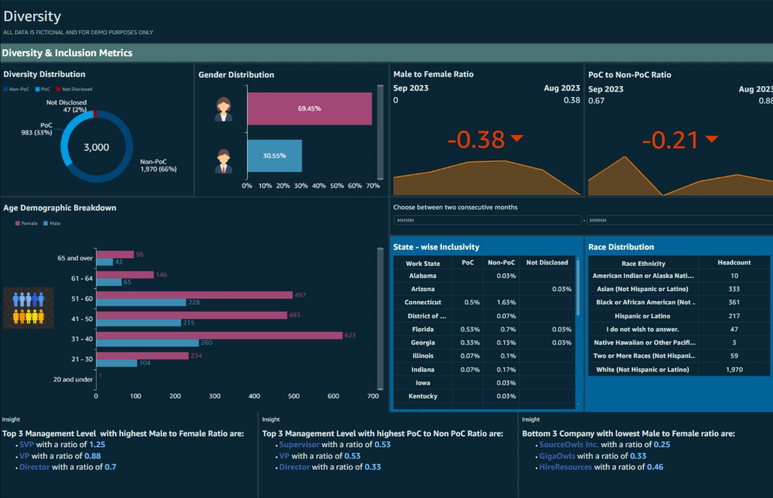Toggle the PoC legend swatch
Screen dimensions: 773x498
point(37,89)
